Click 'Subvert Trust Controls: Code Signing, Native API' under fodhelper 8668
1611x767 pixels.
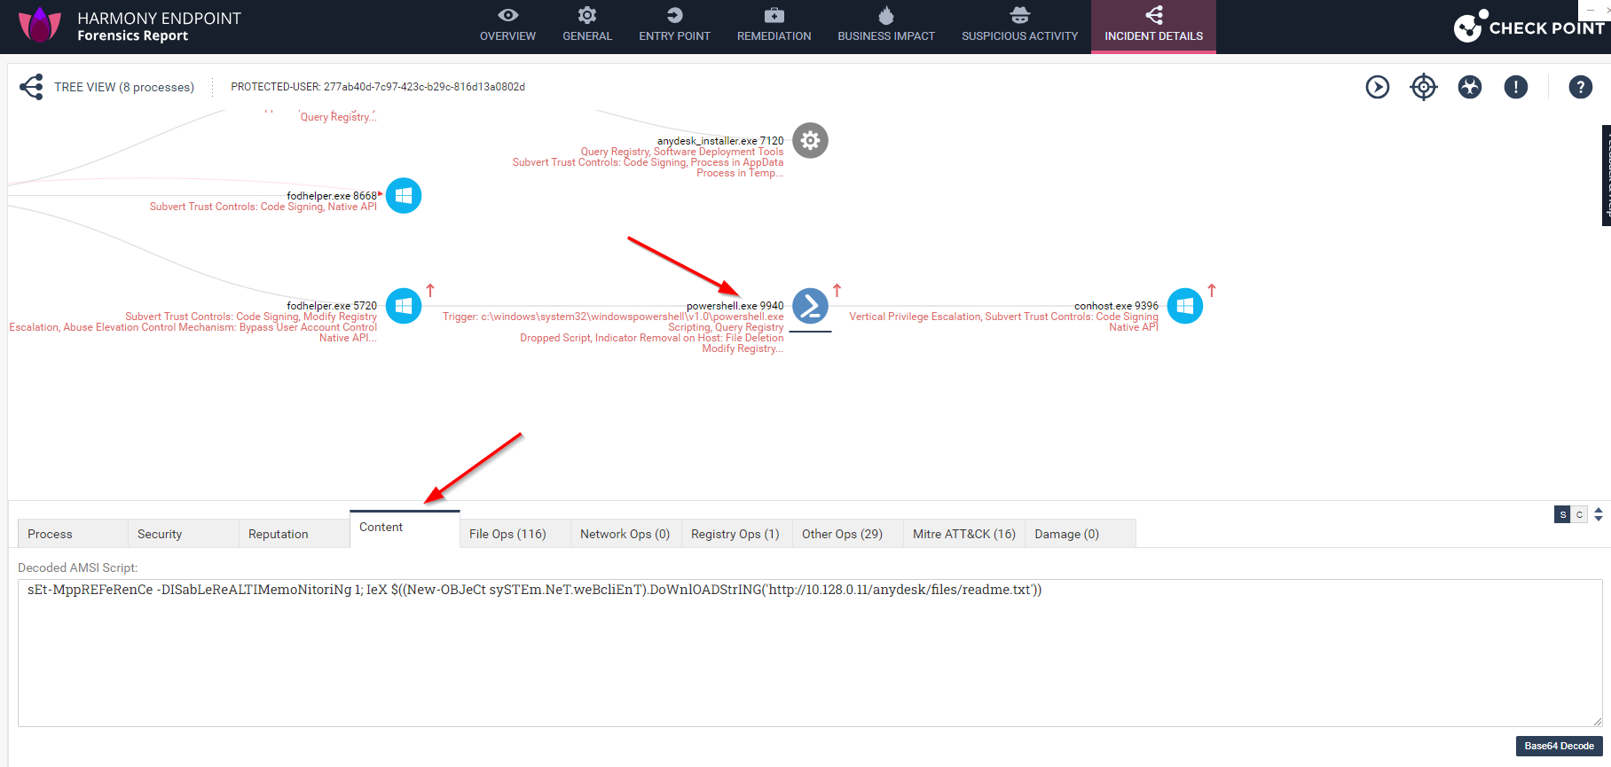pos(263,207)
